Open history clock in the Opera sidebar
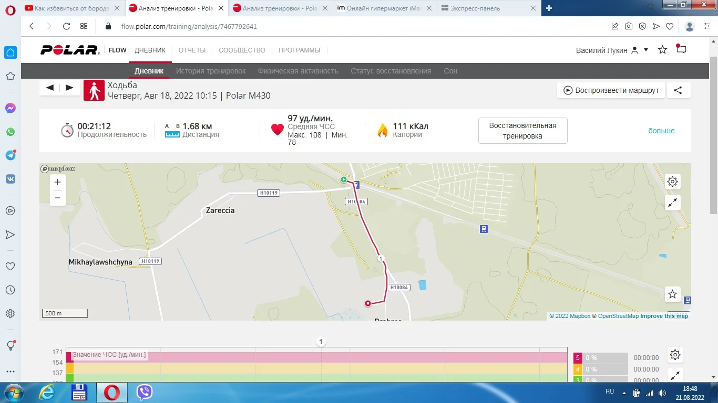Screen dimensions: 718x403 coord(11,290)
